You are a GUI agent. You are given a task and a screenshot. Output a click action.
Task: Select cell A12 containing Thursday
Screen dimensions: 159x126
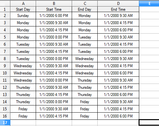tap(23, 87)
